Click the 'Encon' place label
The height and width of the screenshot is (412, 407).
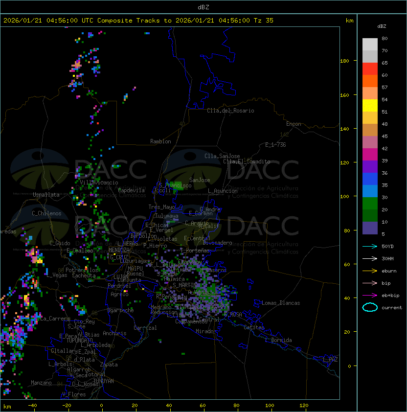[294, 124]
